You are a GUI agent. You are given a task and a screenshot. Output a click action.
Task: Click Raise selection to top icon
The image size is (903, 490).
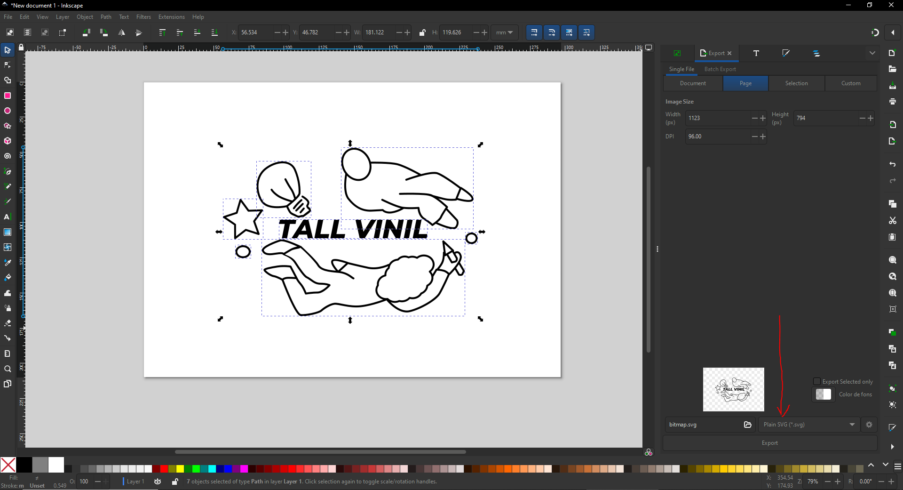[x=162, y=32]
